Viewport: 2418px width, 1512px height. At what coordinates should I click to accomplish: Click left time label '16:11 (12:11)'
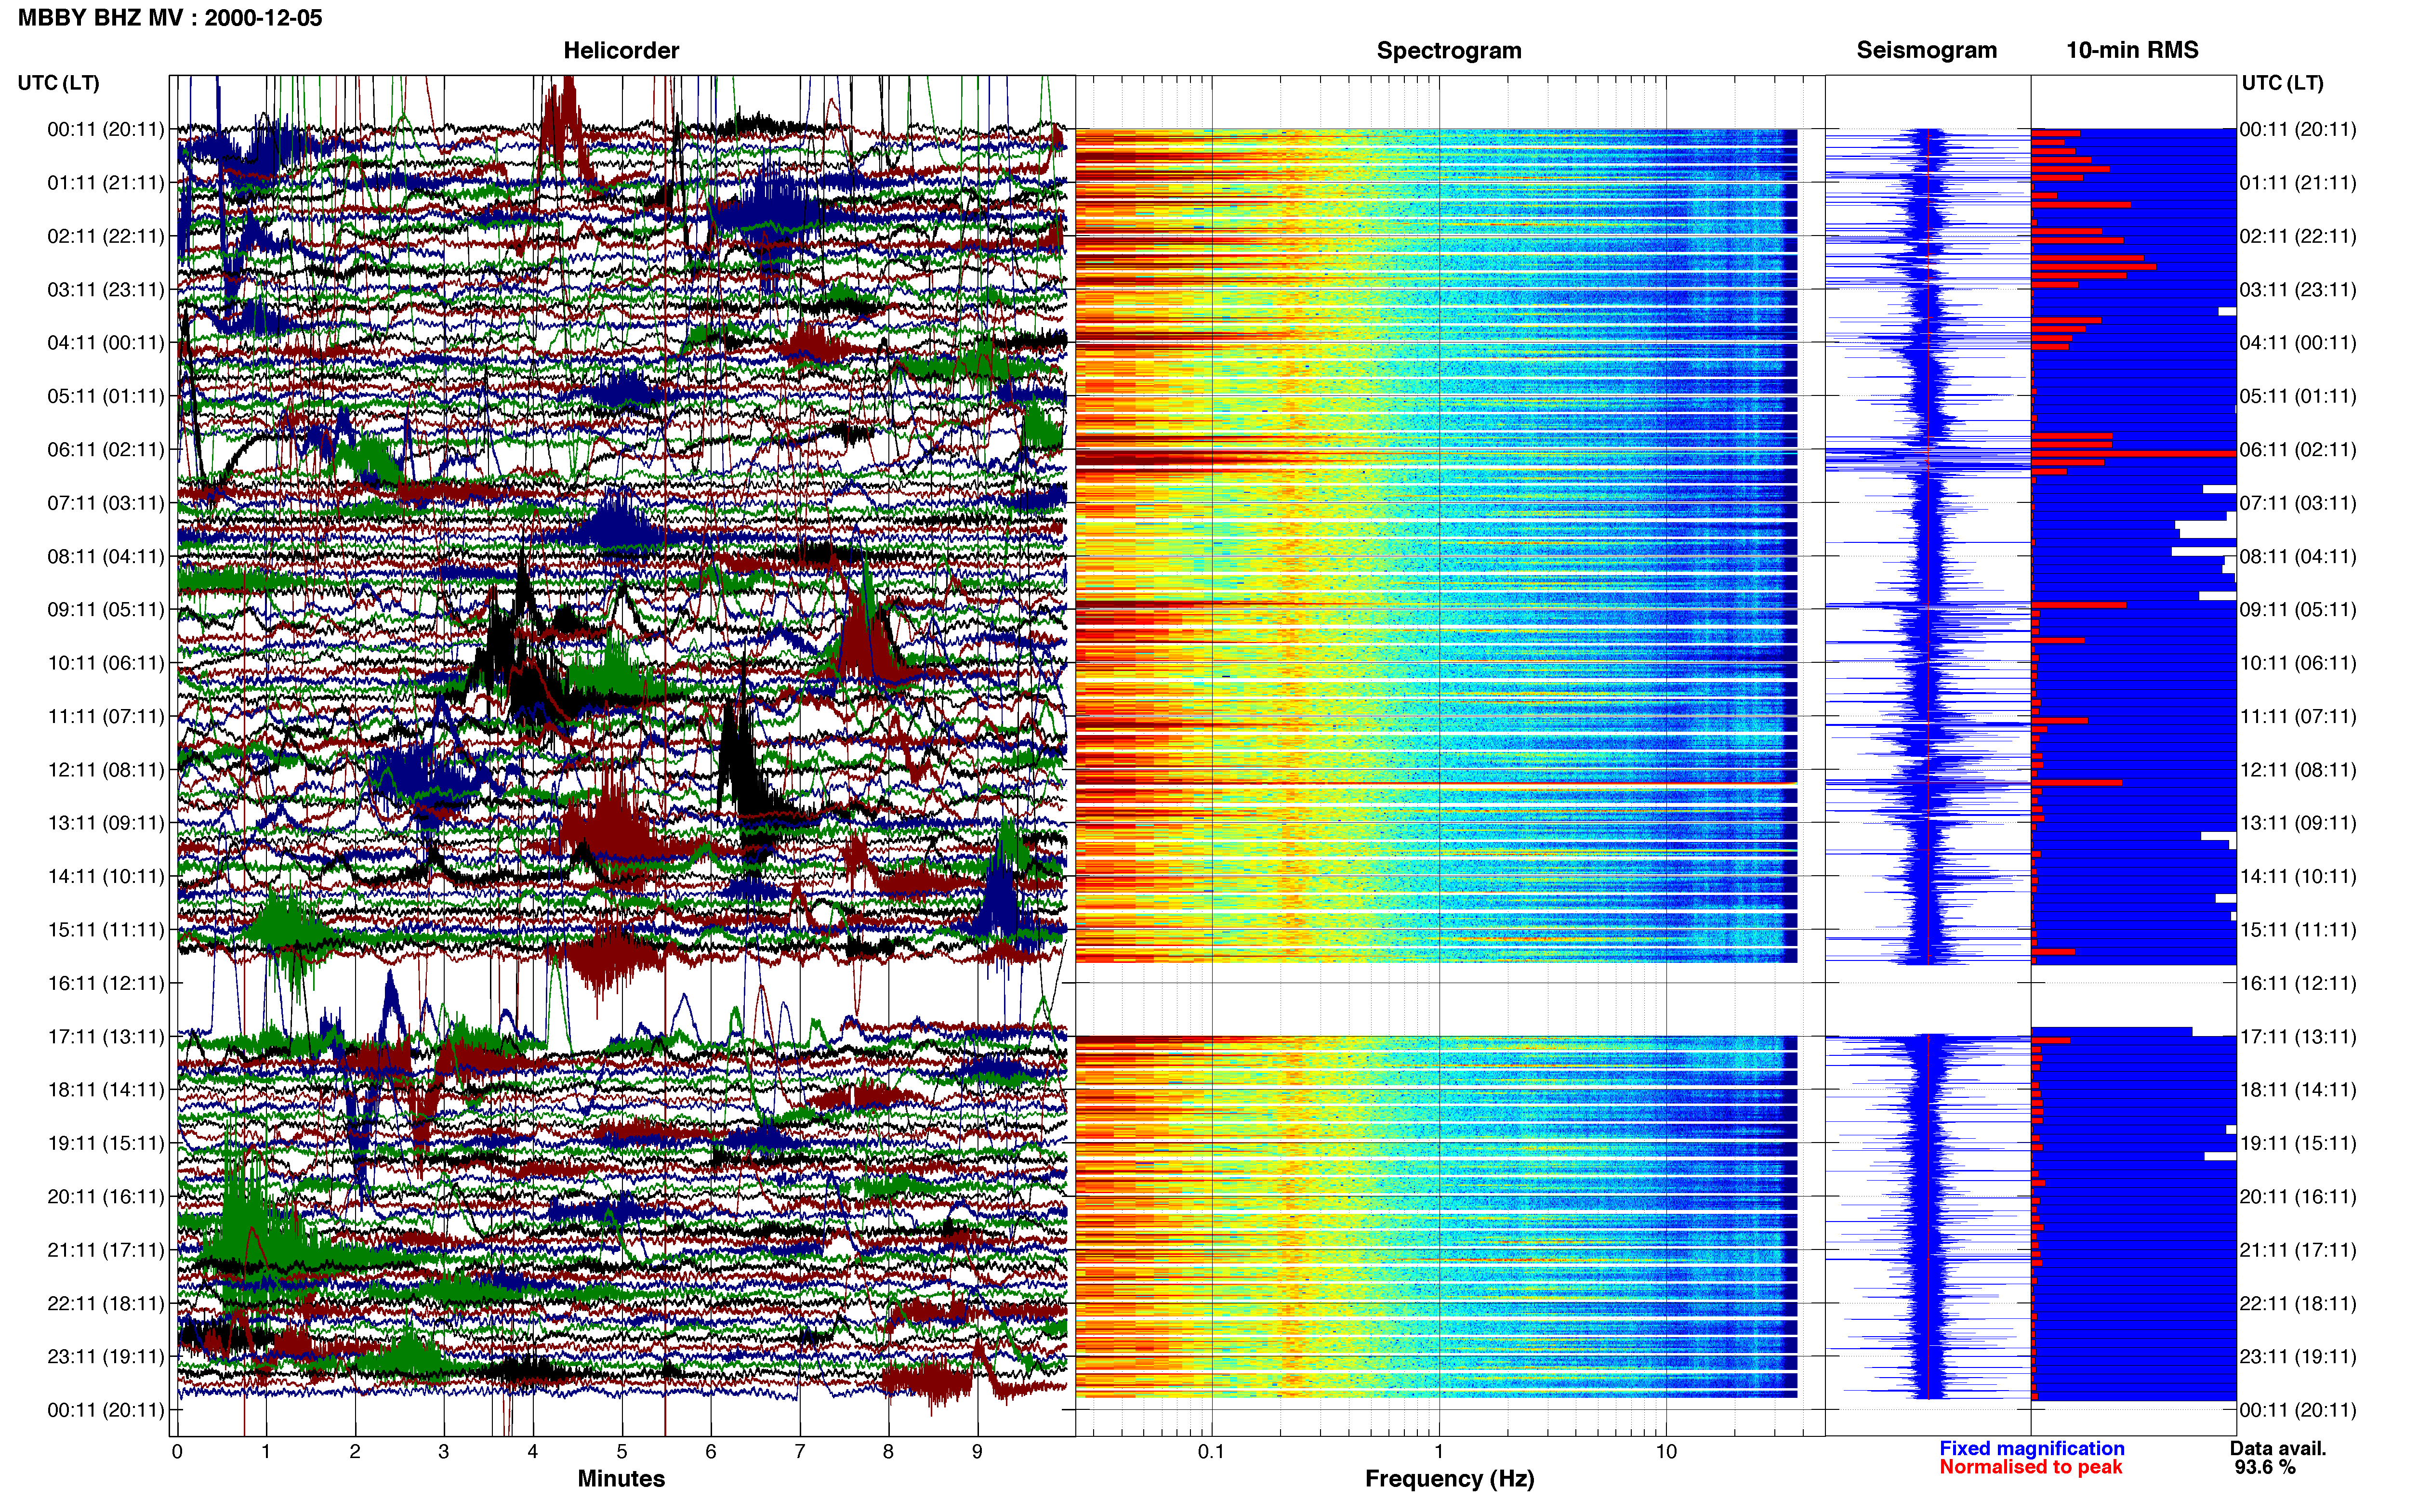point(105,983)
